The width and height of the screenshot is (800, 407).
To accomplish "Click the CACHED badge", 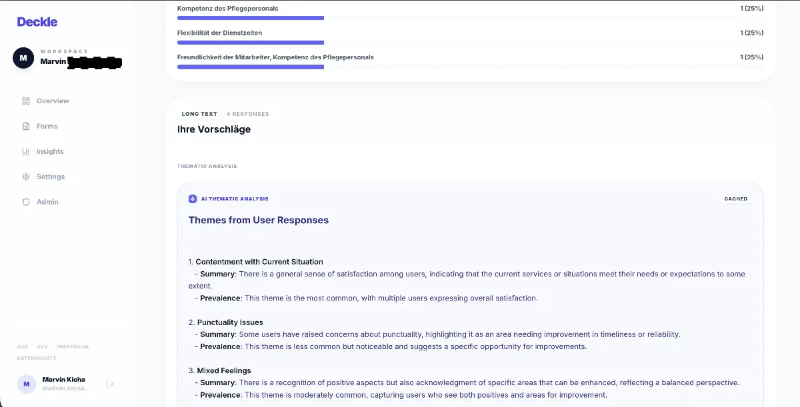I will tap(735, 199).
